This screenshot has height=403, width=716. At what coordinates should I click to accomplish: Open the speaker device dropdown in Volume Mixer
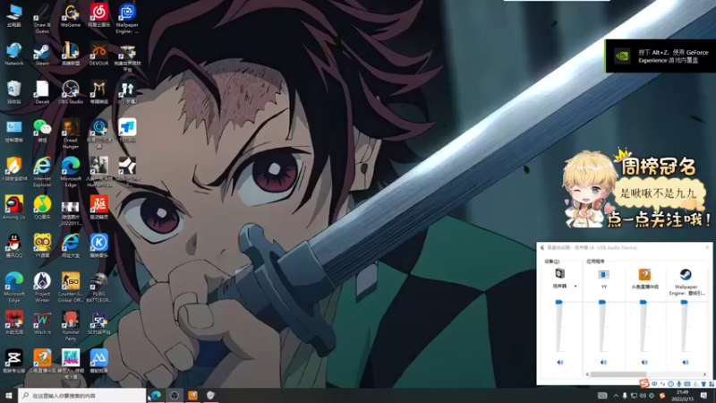tap(575, 287)
